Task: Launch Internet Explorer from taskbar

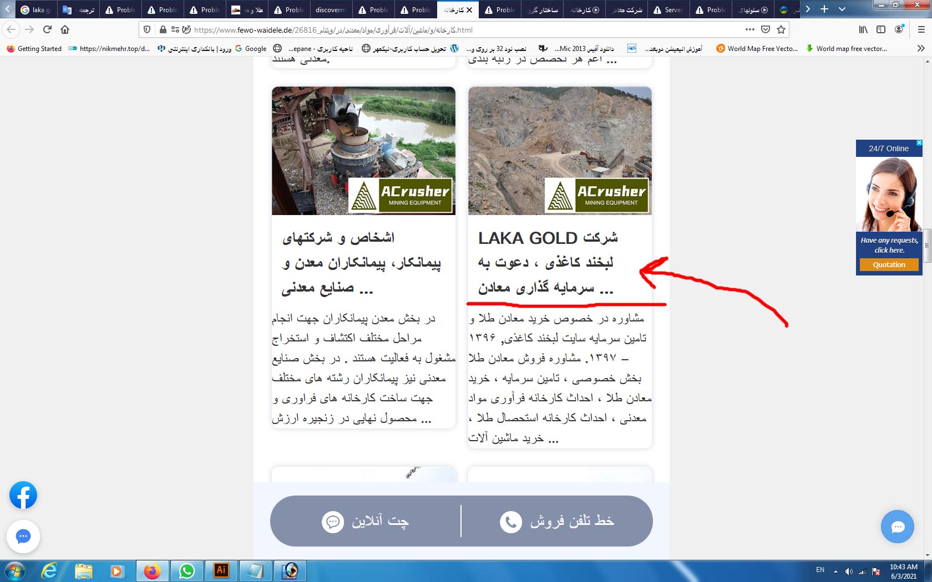Action: [x=49, y=571]
